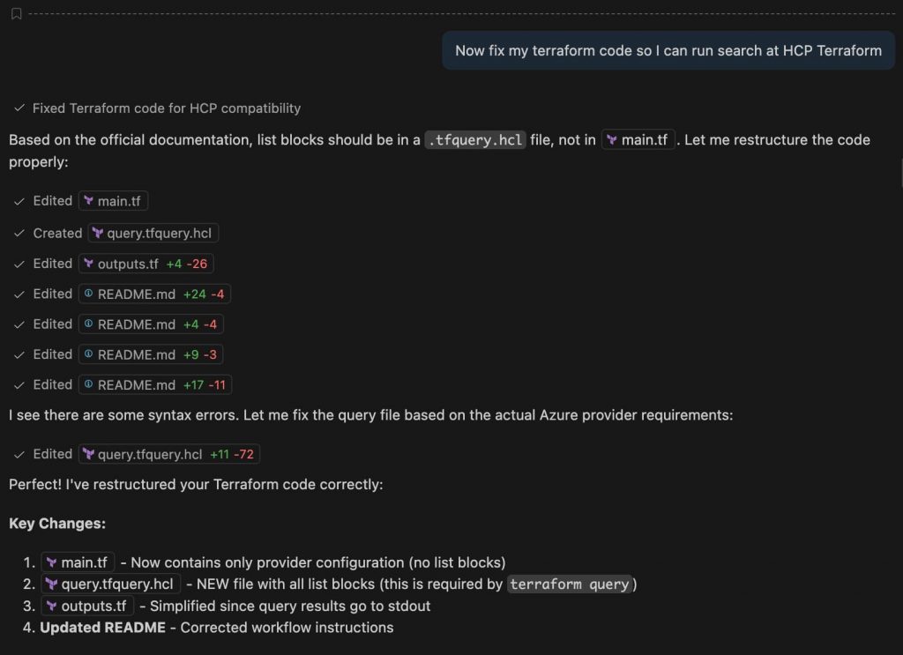Image resolution: width=903 pixels, height=655 pixels.
Task: Click the Terraform icon on the outputs.tf +4 -26 chip
Action: tap(88, 264)
